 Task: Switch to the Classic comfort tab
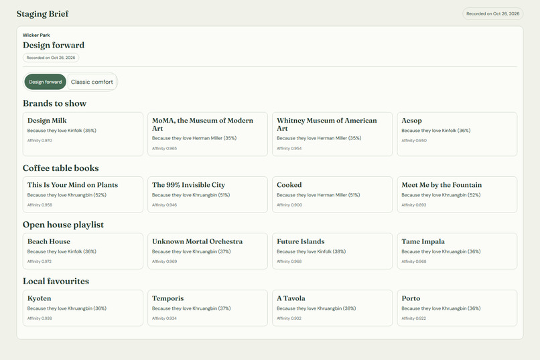coord(92,82)
